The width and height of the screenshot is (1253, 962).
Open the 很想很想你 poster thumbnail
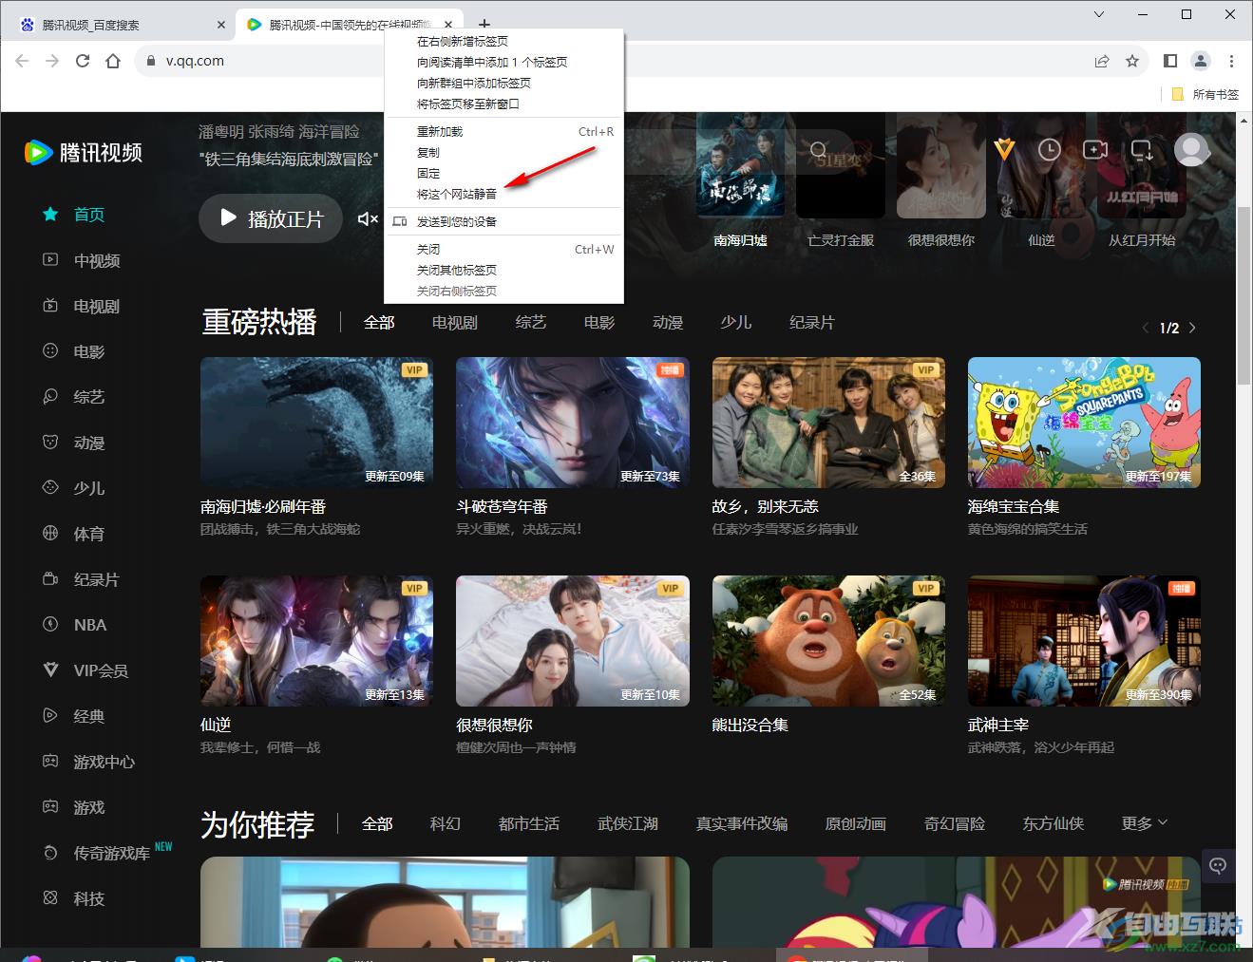[x=573, y=641]
